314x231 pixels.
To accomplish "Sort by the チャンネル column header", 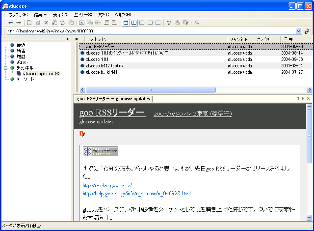I will click(x=241, y=39).
